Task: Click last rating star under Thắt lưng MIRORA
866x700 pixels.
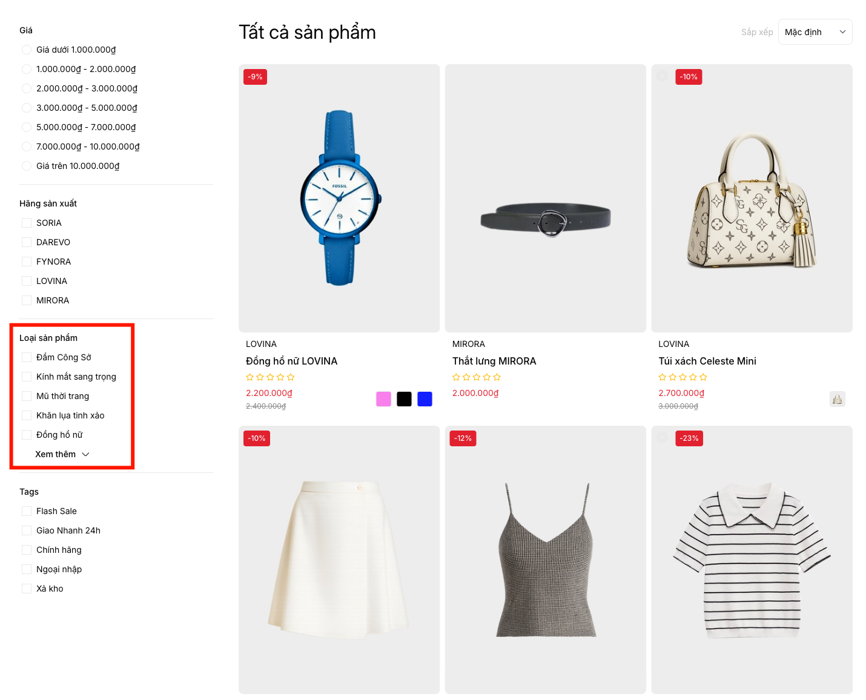Action: 497,377
